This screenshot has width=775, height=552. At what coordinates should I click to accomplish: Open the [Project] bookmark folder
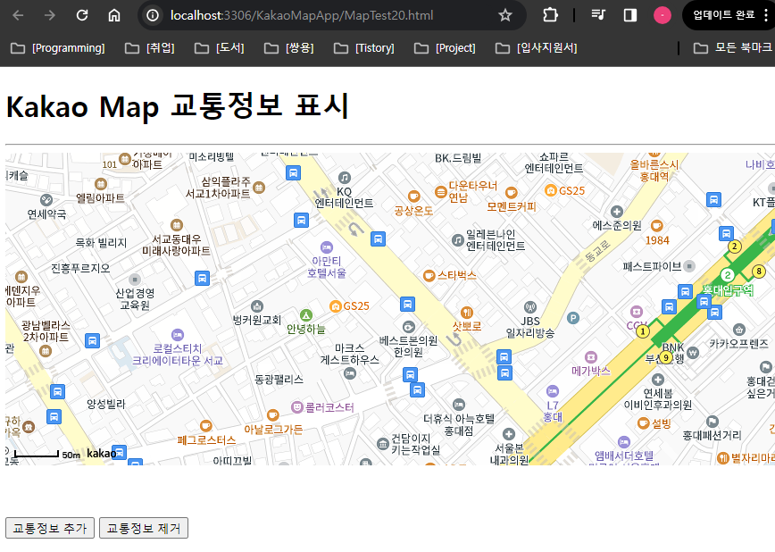click(445, 48)
